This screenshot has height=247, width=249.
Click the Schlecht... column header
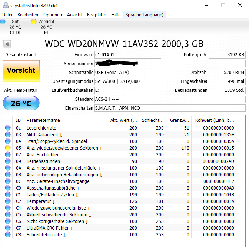153,120
